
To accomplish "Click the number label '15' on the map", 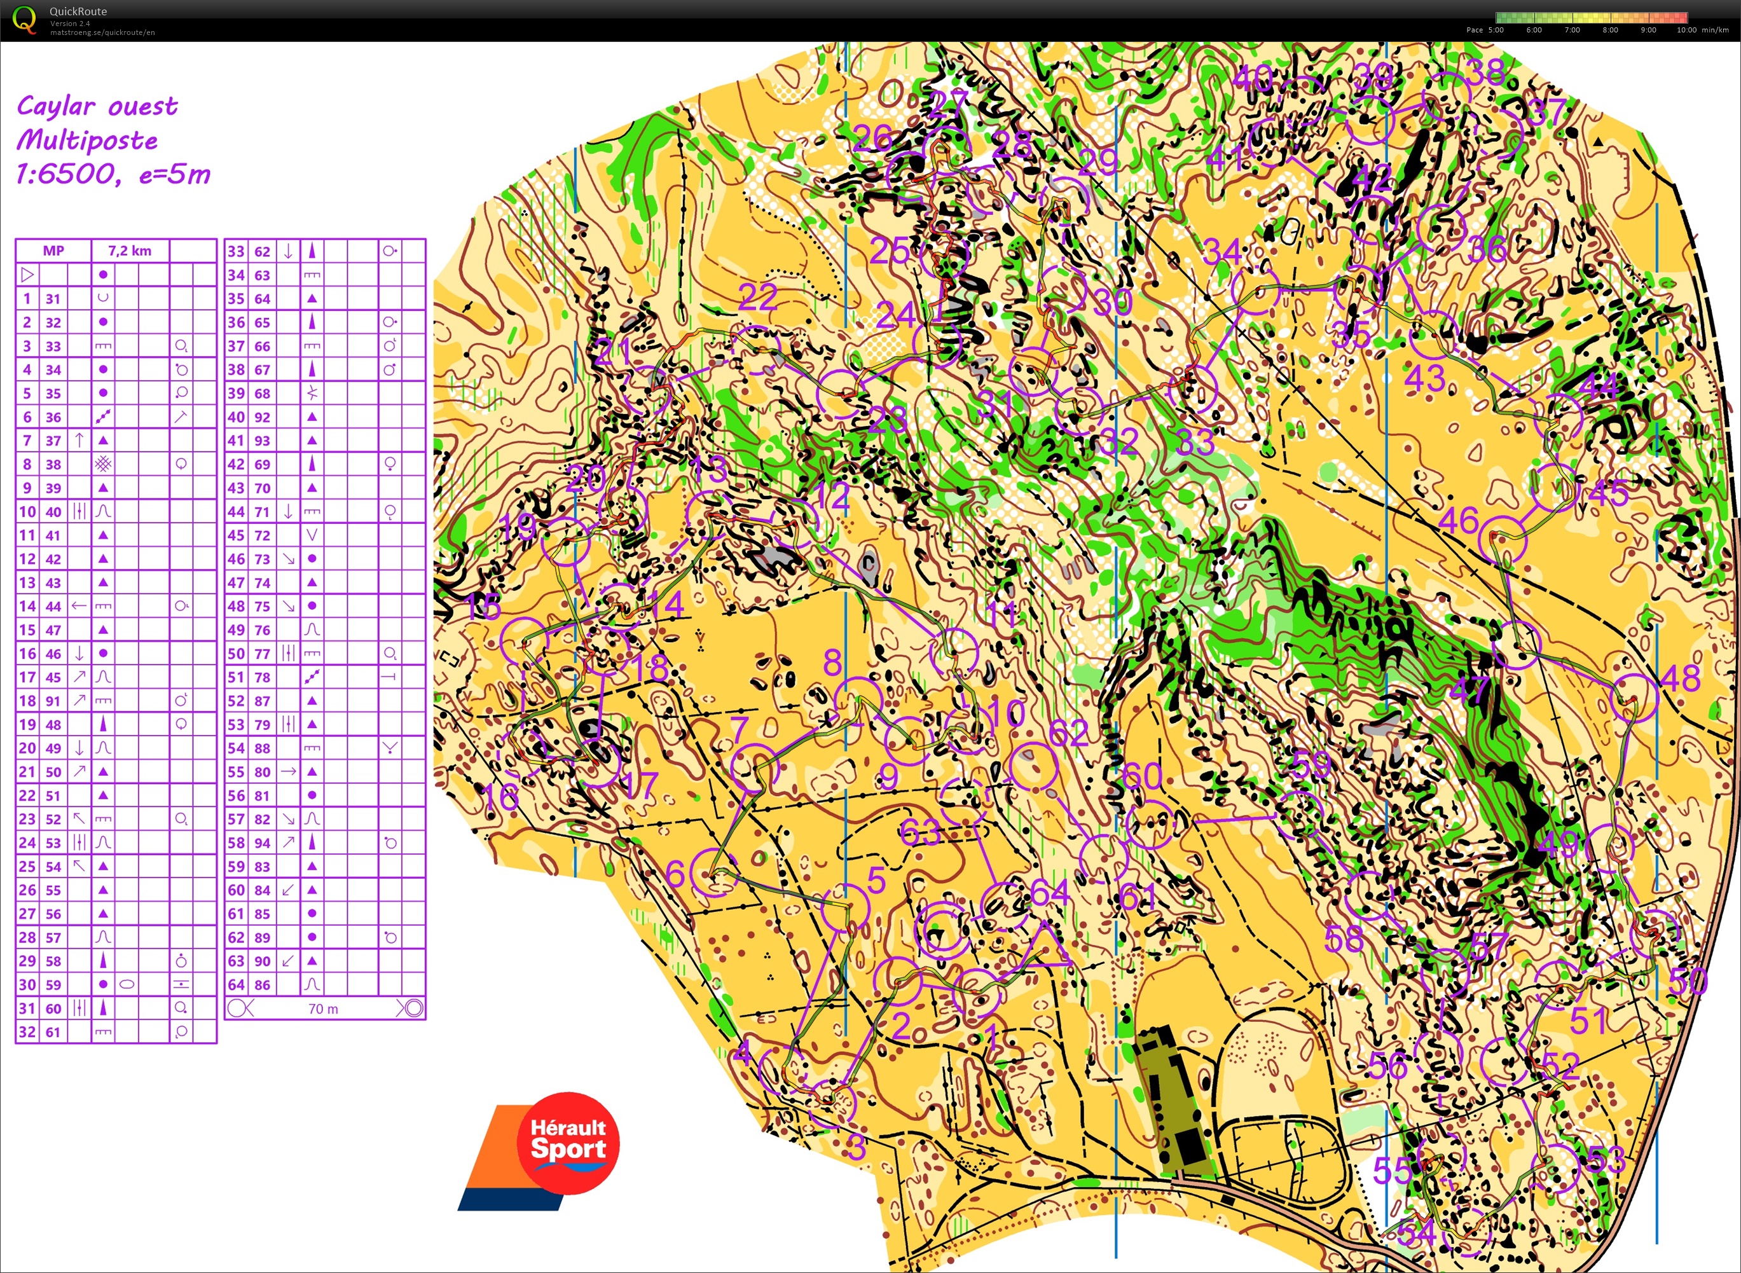I will click(484, 607).
